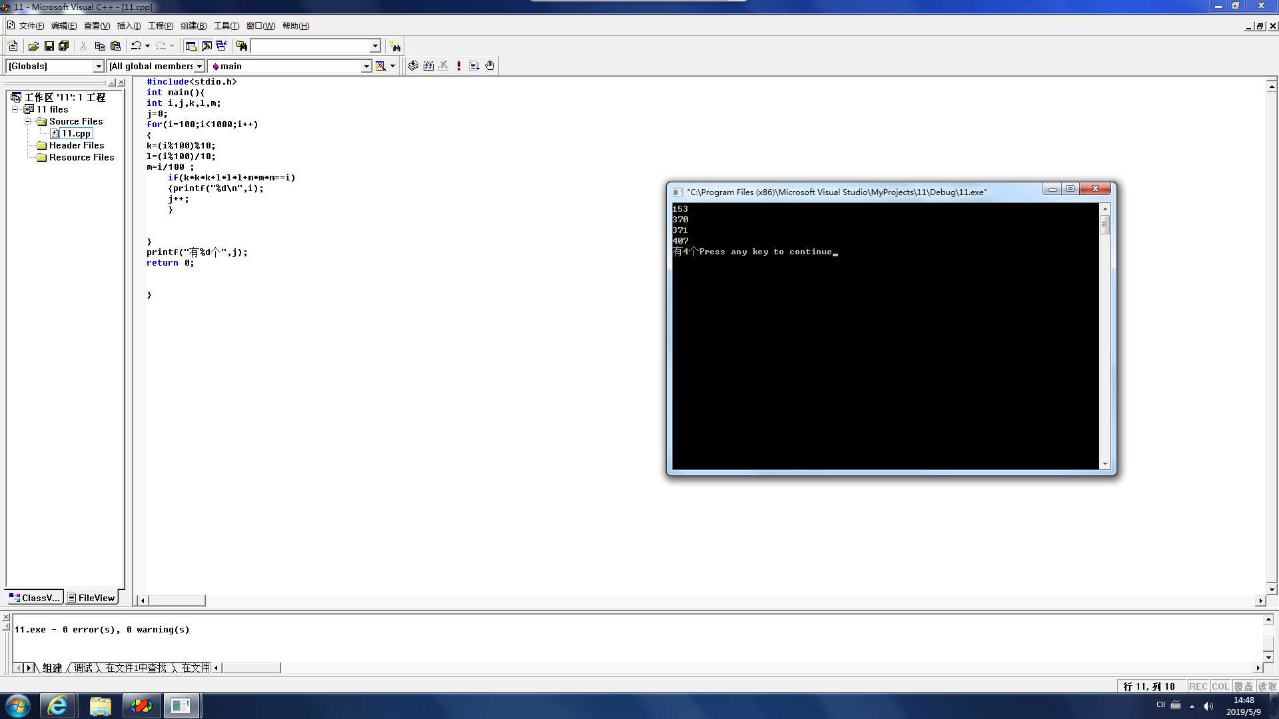Image resolution: width=1279 pixels, height=719 pixels.
Task: Close the workspace pane with X button
Action: (121, 83)
